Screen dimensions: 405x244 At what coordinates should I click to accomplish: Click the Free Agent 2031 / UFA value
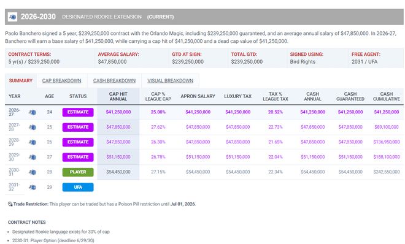click(364, 62)
